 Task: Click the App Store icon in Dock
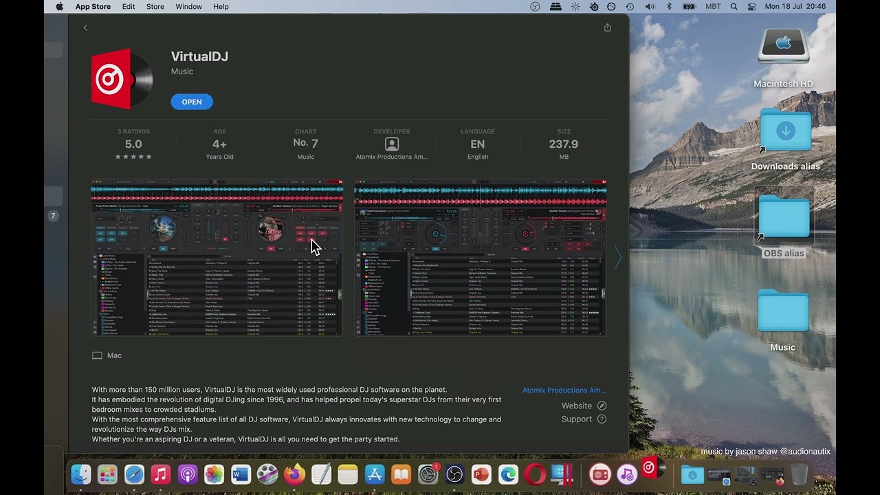pos(375,474)
